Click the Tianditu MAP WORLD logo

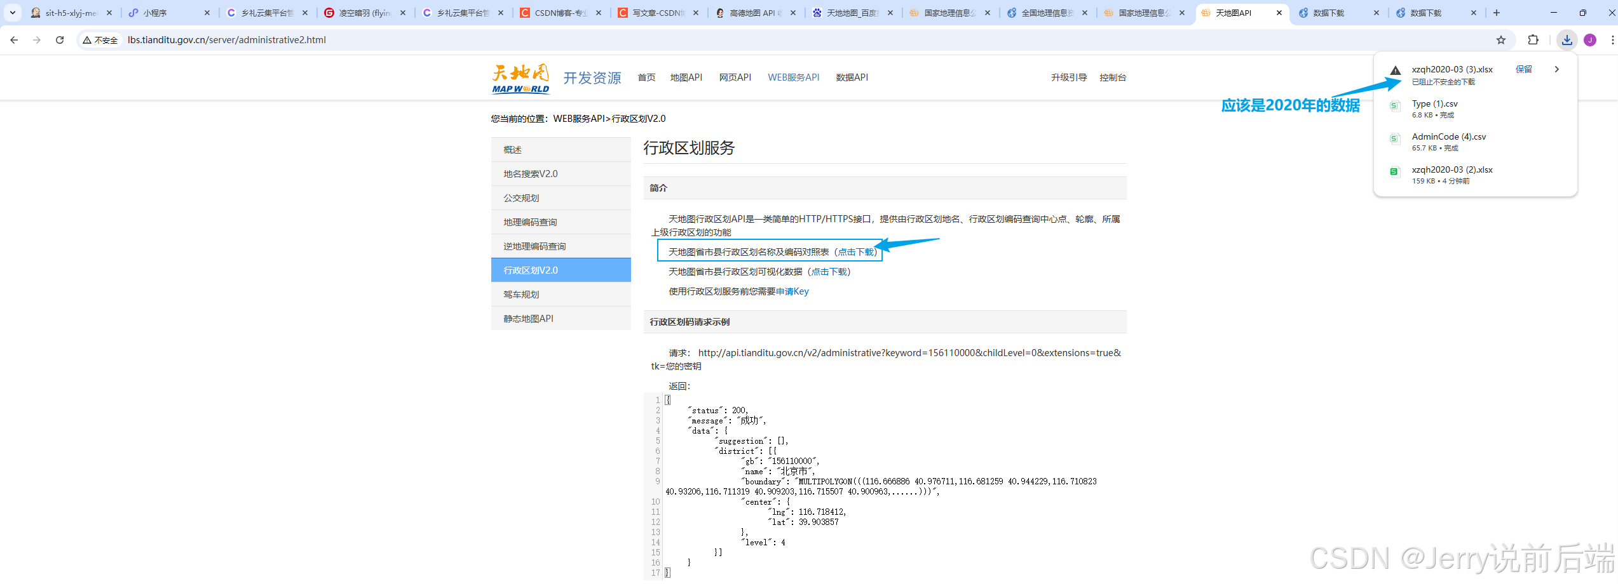pyautogui.click(x=520, y=79)
